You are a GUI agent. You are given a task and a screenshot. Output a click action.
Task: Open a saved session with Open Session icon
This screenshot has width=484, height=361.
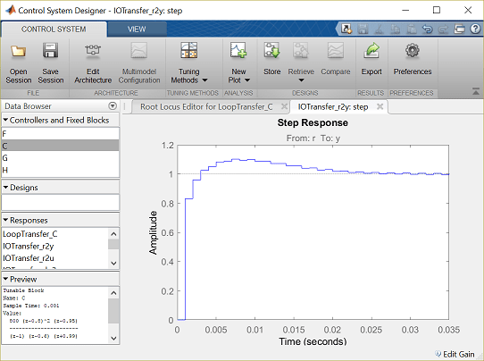coord(18,51)
